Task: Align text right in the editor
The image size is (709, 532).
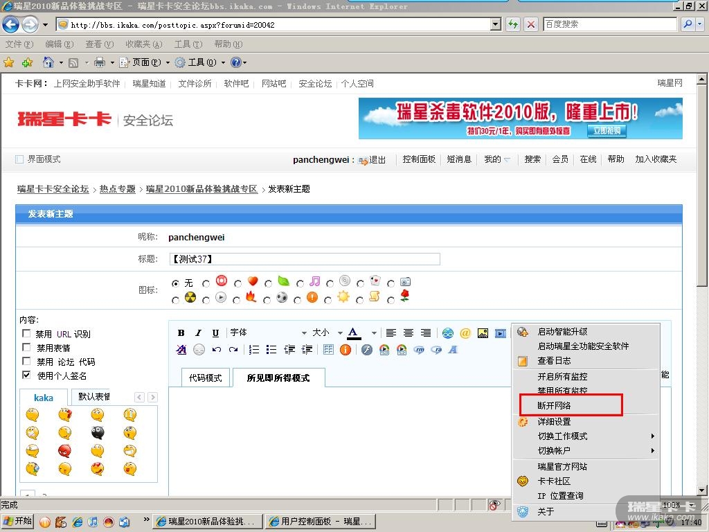Action: (x=426, y=333)
